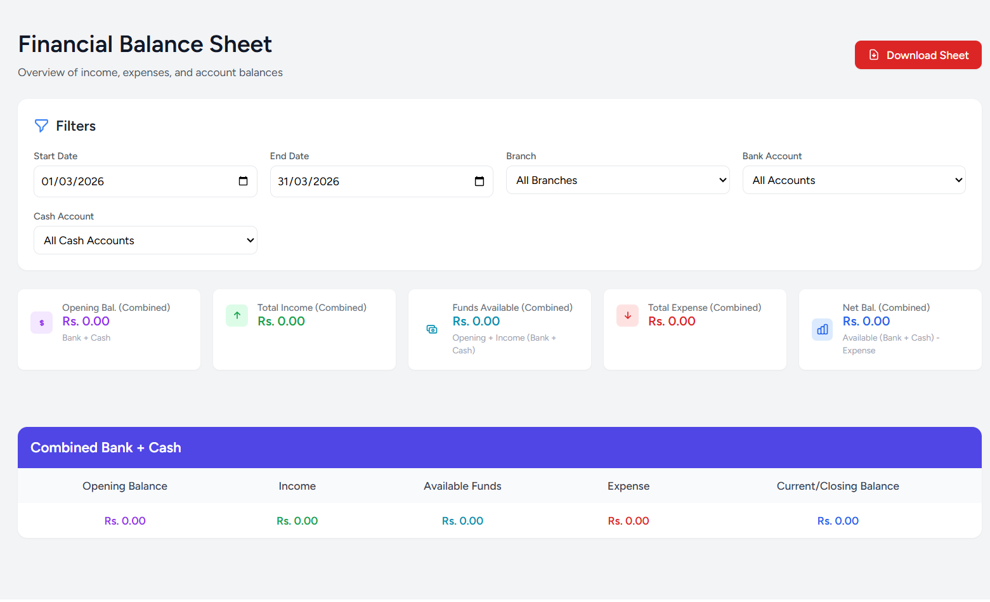This screenshot has width=990, height=602.
Task: Open the Bank Account dropdown
Action: pyautogui.click(x=853, y=180)
